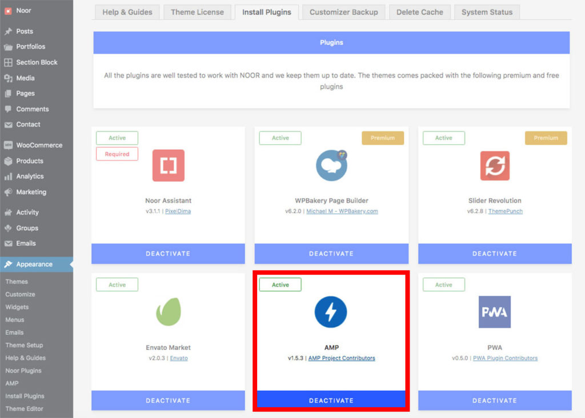585x418 pixels.
Task: Click the Required badge on Noor Assistant
Action: tap(117, 154)
